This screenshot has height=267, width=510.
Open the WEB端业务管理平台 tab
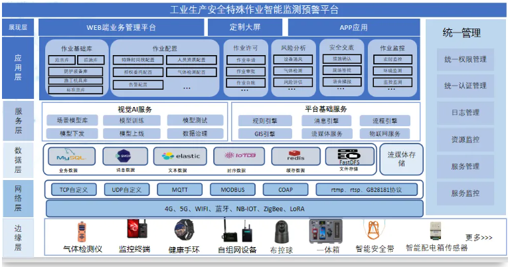coord(120,28)
